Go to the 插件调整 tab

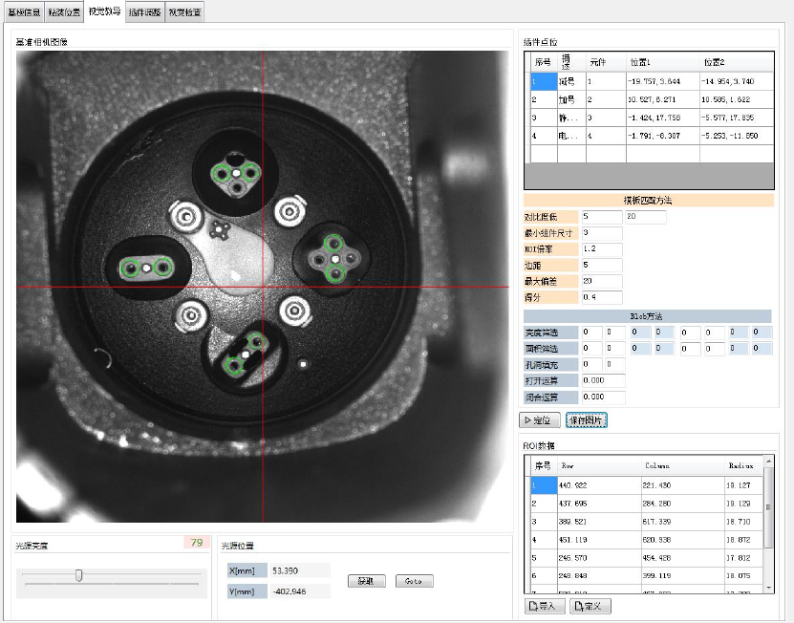coord(143,11)
